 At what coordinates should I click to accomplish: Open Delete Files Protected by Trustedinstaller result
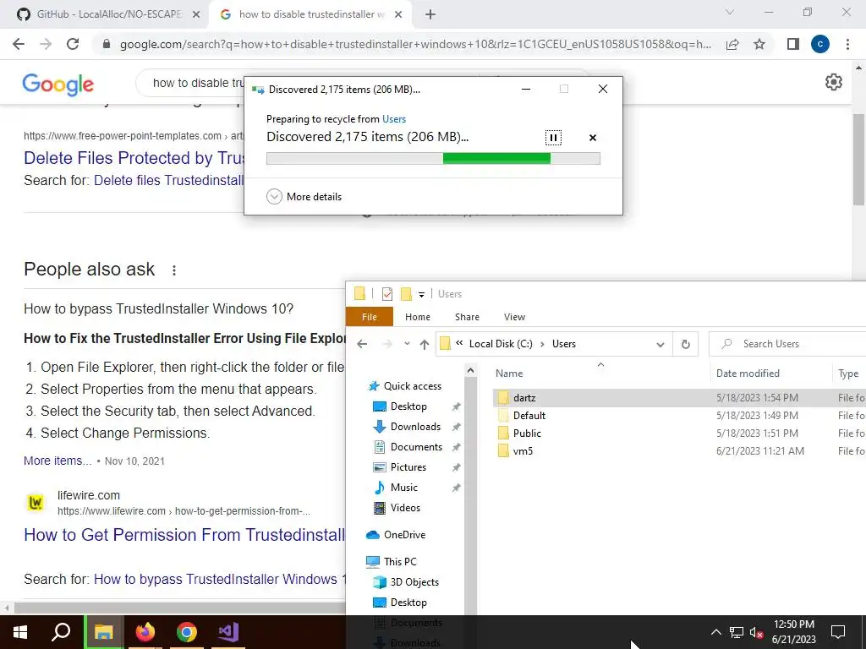pos(134,158)
